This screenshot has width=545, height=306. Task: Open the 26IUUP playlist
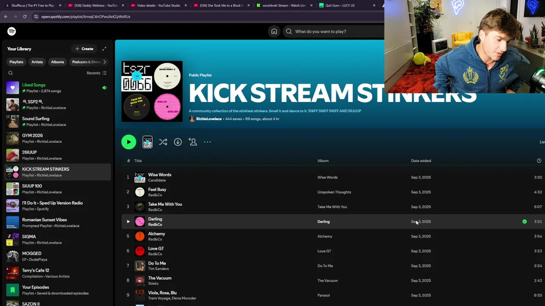tap(57, 155)
